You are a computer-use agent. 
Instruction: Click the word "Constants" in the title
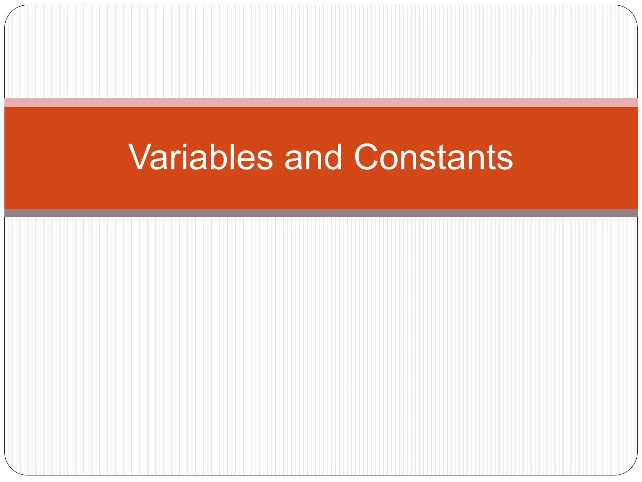click(434, 157)
